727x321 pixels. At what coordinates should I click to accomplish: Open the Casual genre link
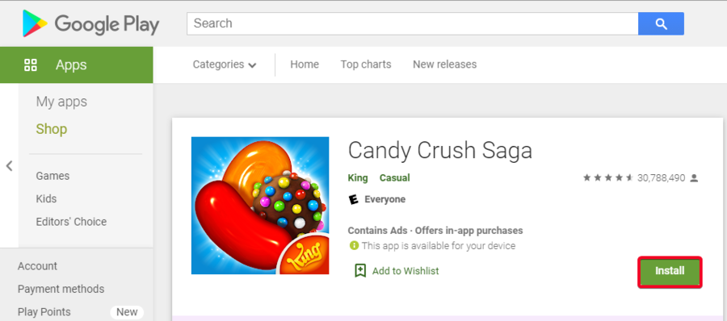pyautogui.click(x=394, y=178)
